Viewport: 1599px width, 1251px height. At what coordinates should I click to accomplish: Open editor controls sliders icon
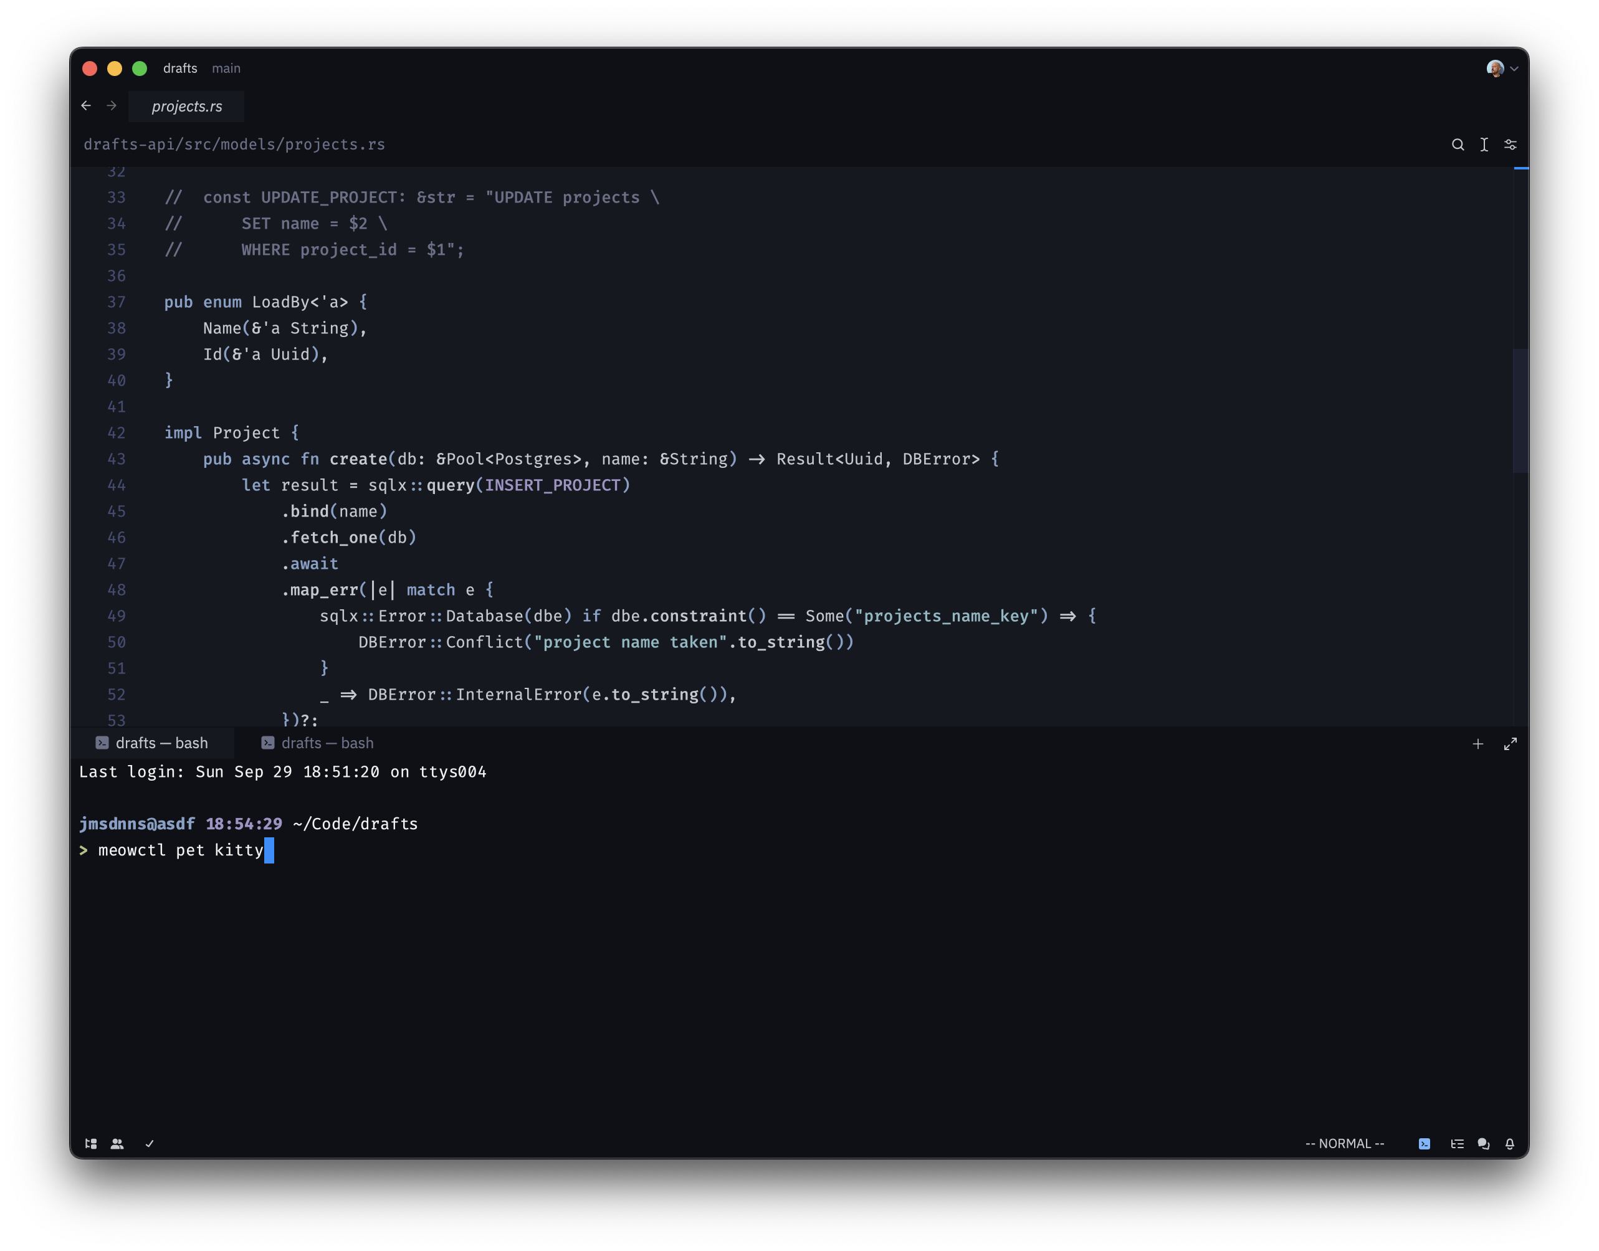[x=1511, y=145]
